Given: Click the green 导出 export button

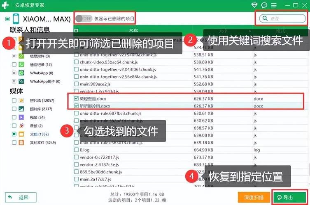Looking at the screenshot, I should [x=290, y=197].
